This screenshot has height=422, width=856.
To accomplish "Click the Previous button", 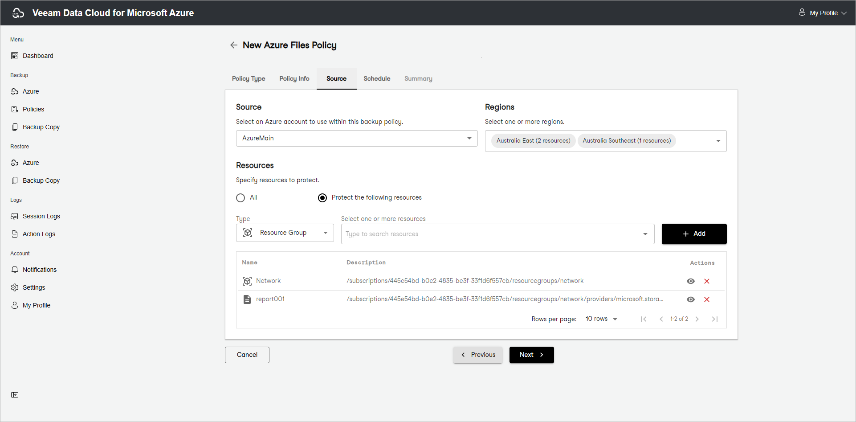I will point(478,355).
